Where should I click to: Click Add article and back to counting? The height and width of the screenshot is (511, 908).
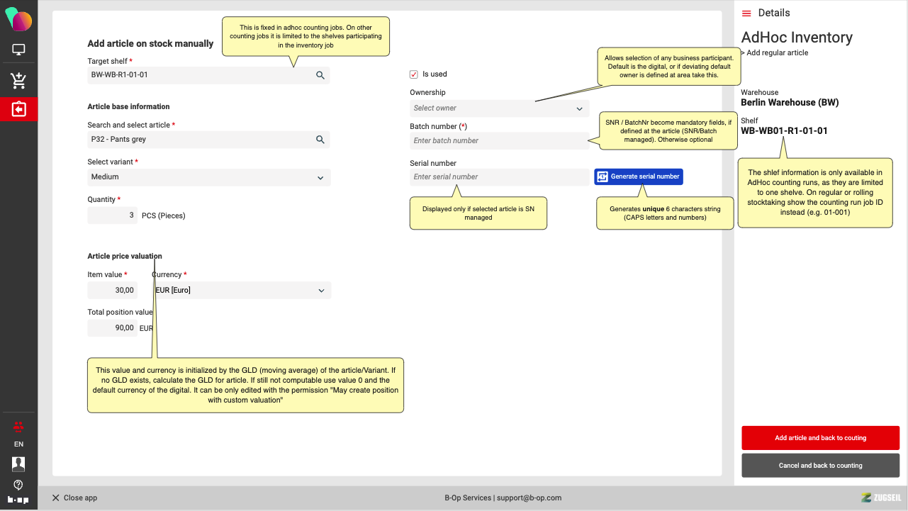[820, 438]
